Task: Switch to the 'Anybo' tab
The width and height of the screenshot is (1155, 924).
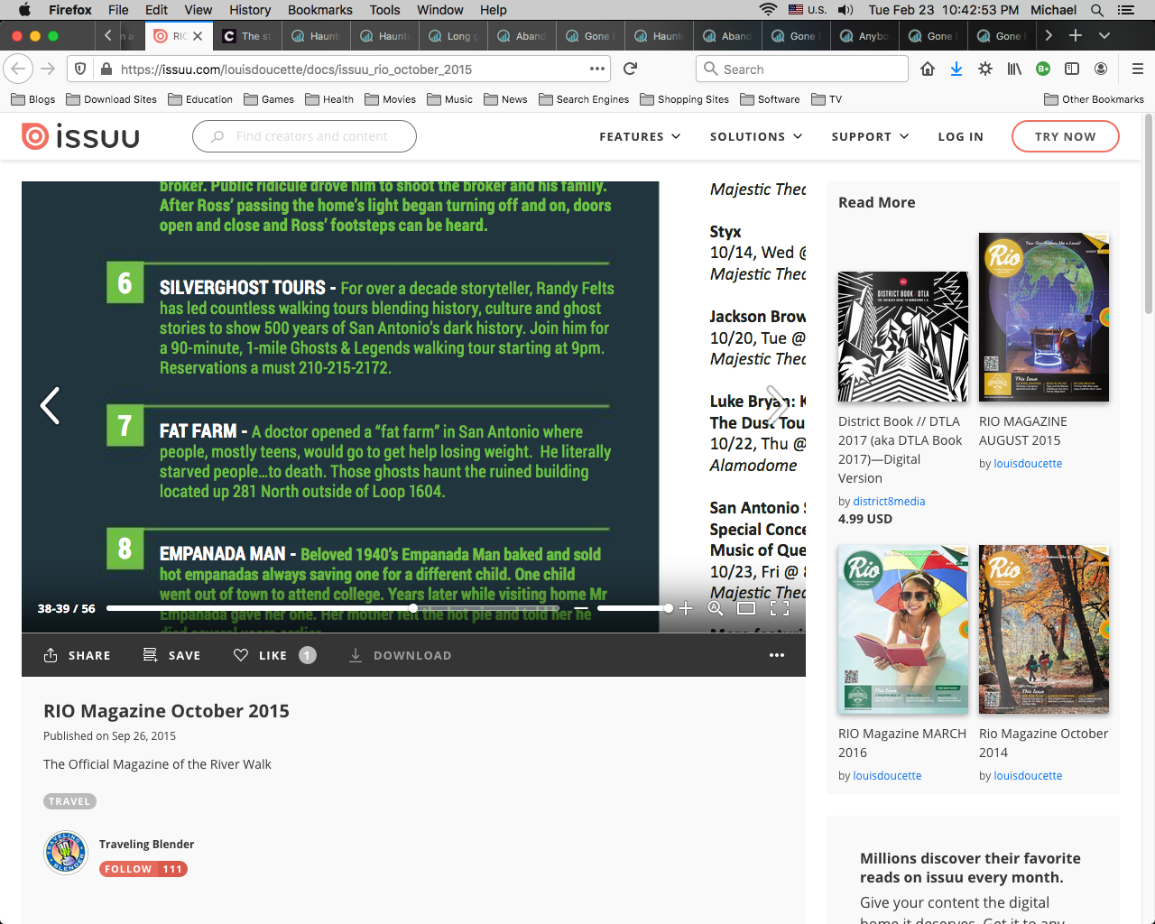Action: pos(864,36)
